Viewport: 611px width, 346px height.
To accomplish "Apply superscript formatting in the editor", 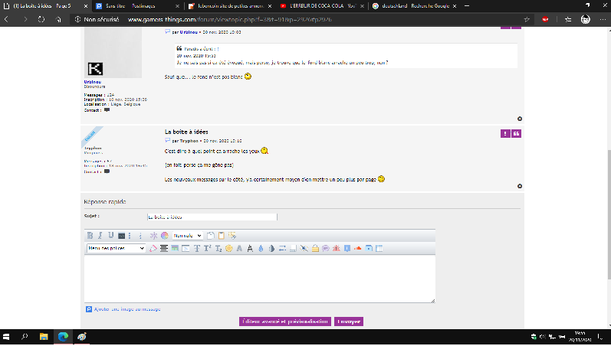I will pos(207,248).
